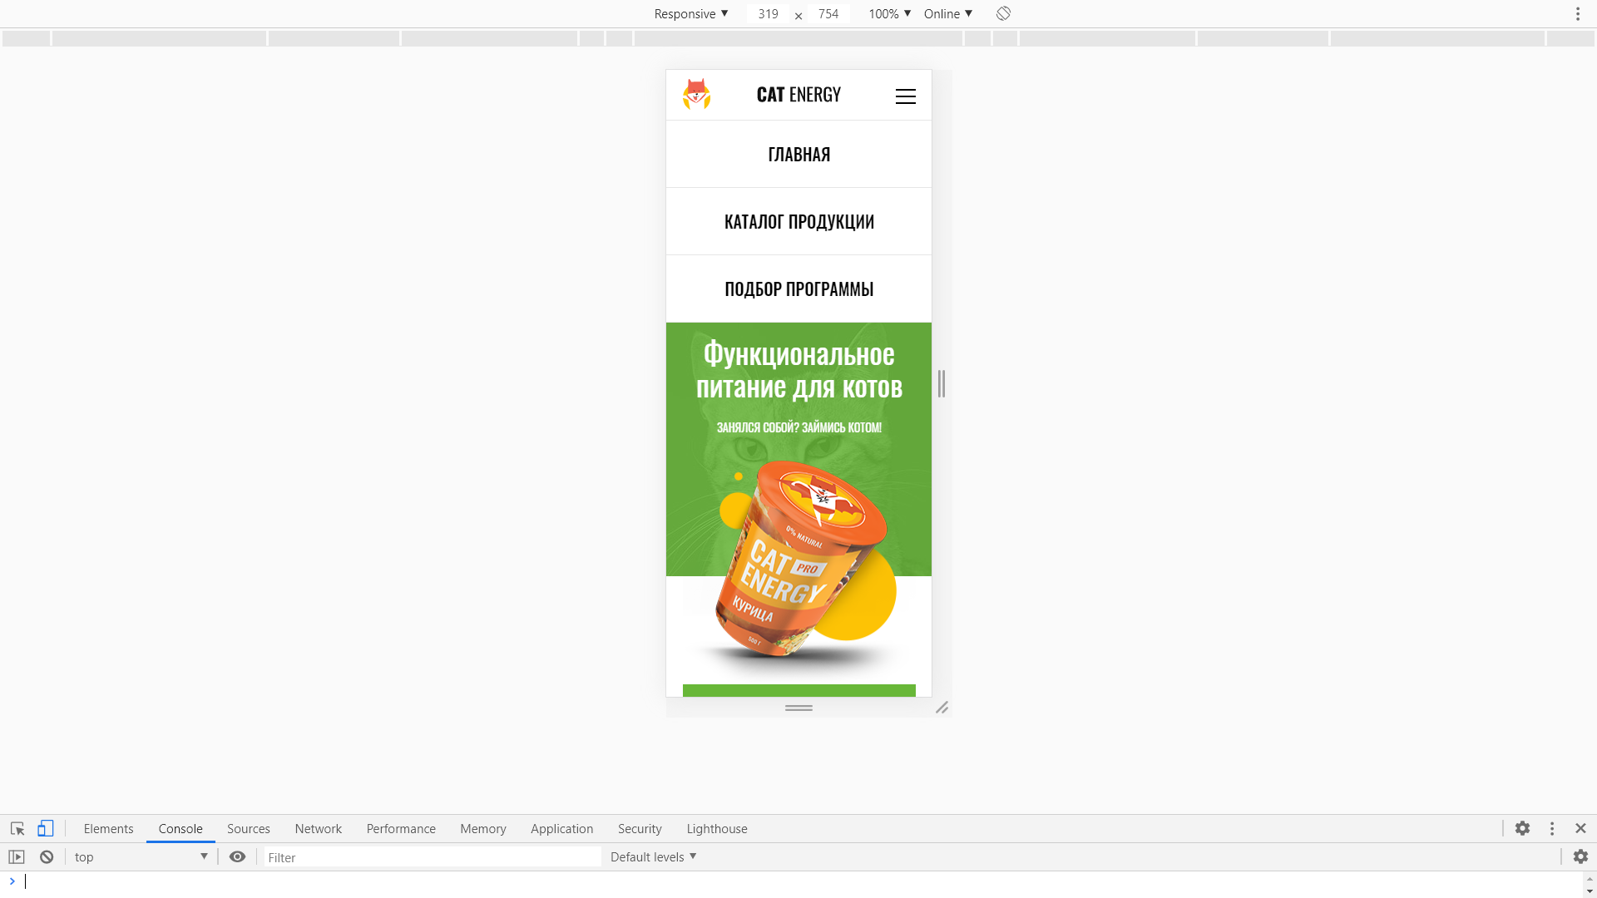Close the DevTools panel
Image resolution: width=1597 pixels, height=898 pixels.
tap(1580, 829)
